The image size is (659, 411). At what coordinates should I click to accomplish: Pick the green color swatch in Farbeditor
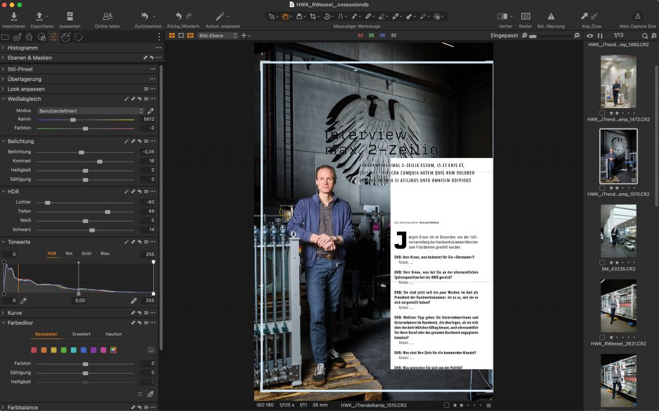point(64,350)
